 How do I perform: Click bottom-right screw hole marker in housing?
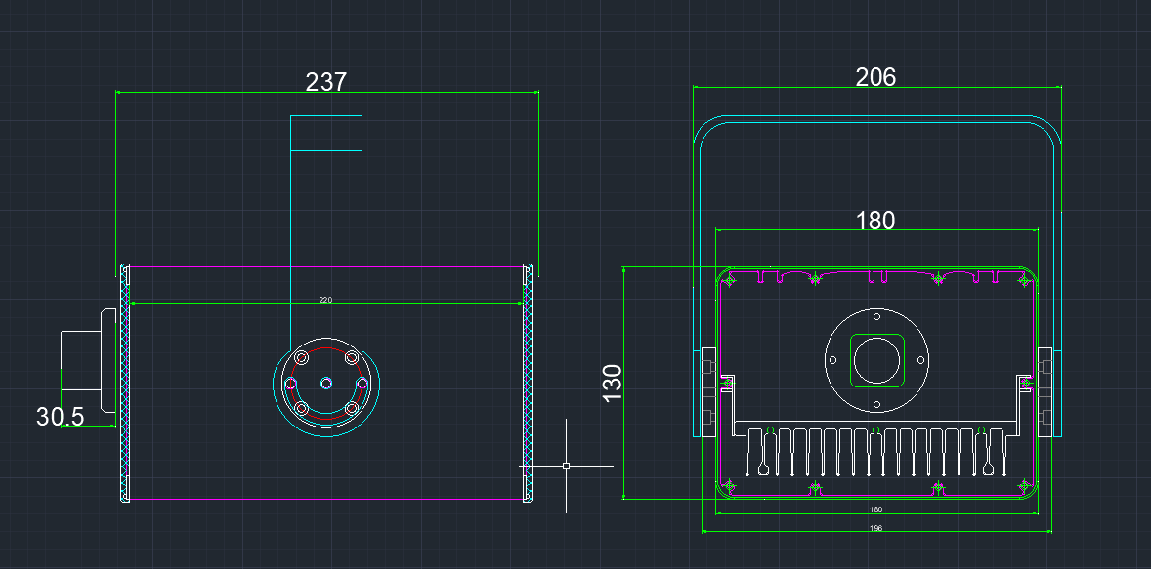coord(1024,485)
